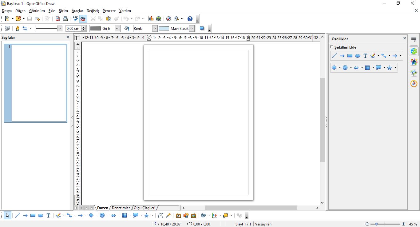Open the Navigator compass icon in toolbar
The image size is (420, 227).
coord(168,19)
